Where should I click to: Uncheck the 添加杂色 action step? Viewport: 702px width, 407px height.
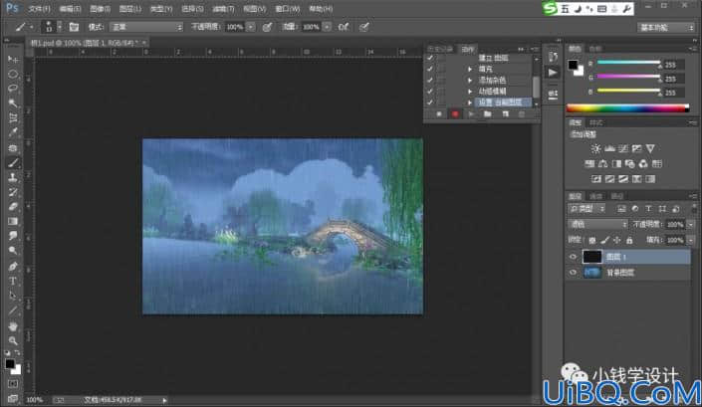click(430, 80)
